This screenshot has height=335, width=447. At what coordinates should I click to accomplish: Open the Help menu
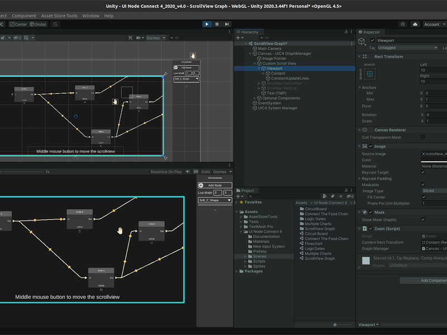tap(109, 16)
